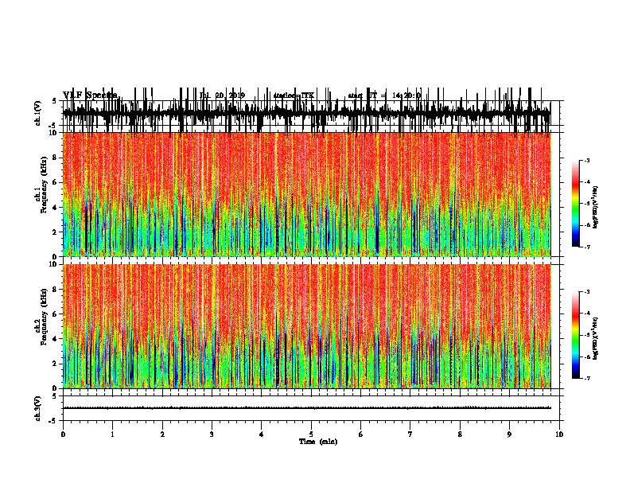Viewport: 630px width, 487px height.
Task: Select the 'start UT = 14:20:0' label
Action: pos(384,95)
